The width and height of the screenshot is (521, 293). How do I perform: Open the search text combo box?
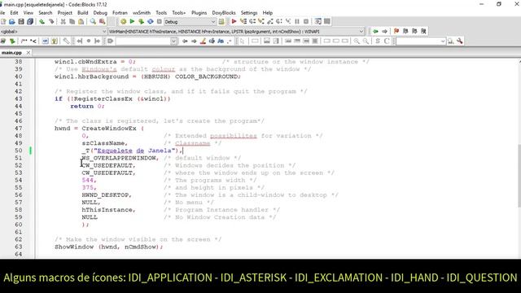pyautogui.click(x=147, y=42)
